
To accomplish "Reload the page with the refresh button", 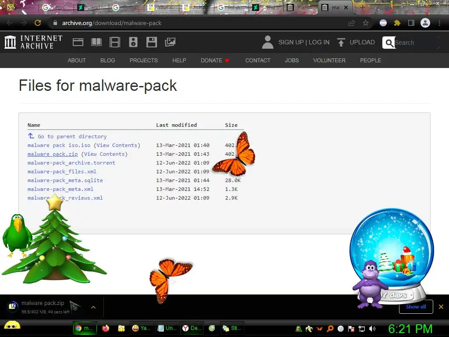I will (38, 23).
